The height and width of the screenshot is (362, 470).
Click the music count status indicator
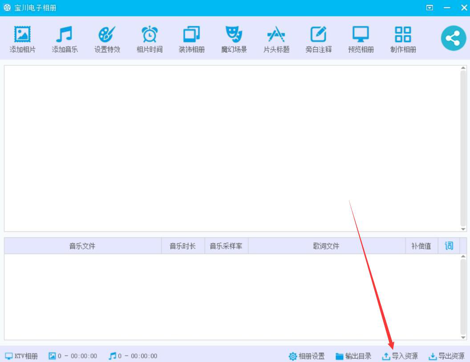click(x=133, y=356)
